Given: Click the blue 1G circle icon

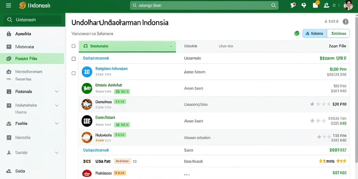Looking at the screenshot, I should coord(87,72).
